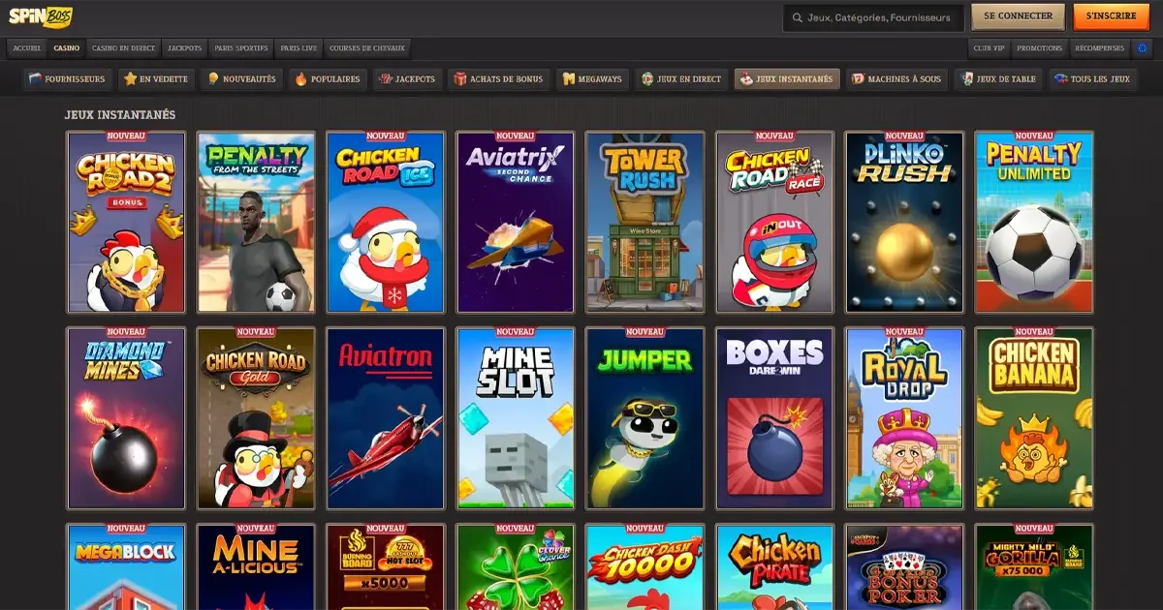Image resolution: width=1163 pixels, height=610 pixels.
Task: Open the Jumper game
Action: [645, 418]
